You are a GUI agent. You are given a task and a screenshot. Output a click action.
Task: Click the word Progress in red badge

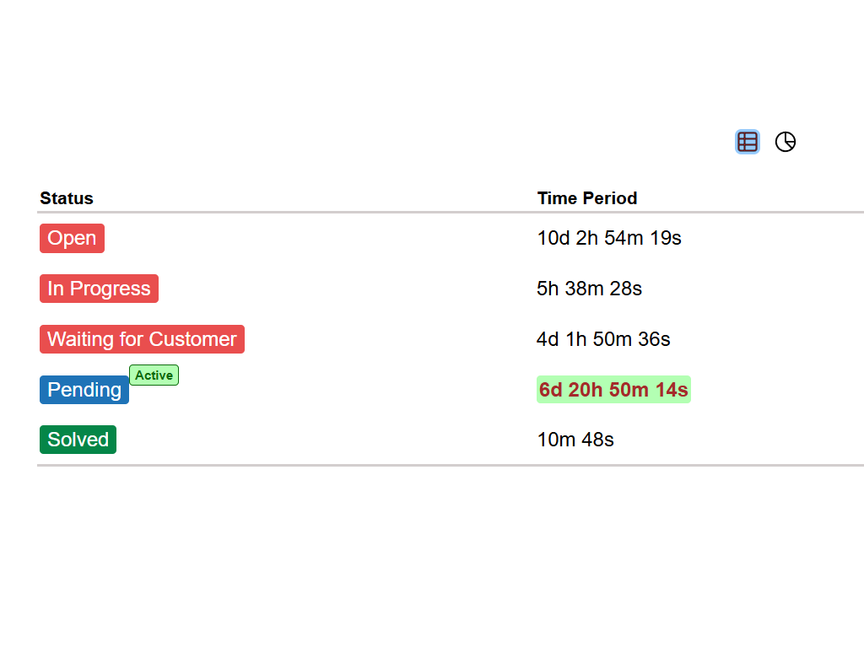[x=111, y=289]
